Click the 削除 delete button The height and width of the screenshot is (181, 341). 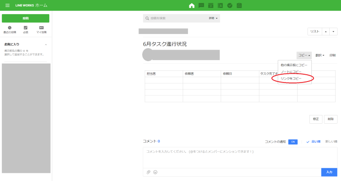(x=331, y=119)
